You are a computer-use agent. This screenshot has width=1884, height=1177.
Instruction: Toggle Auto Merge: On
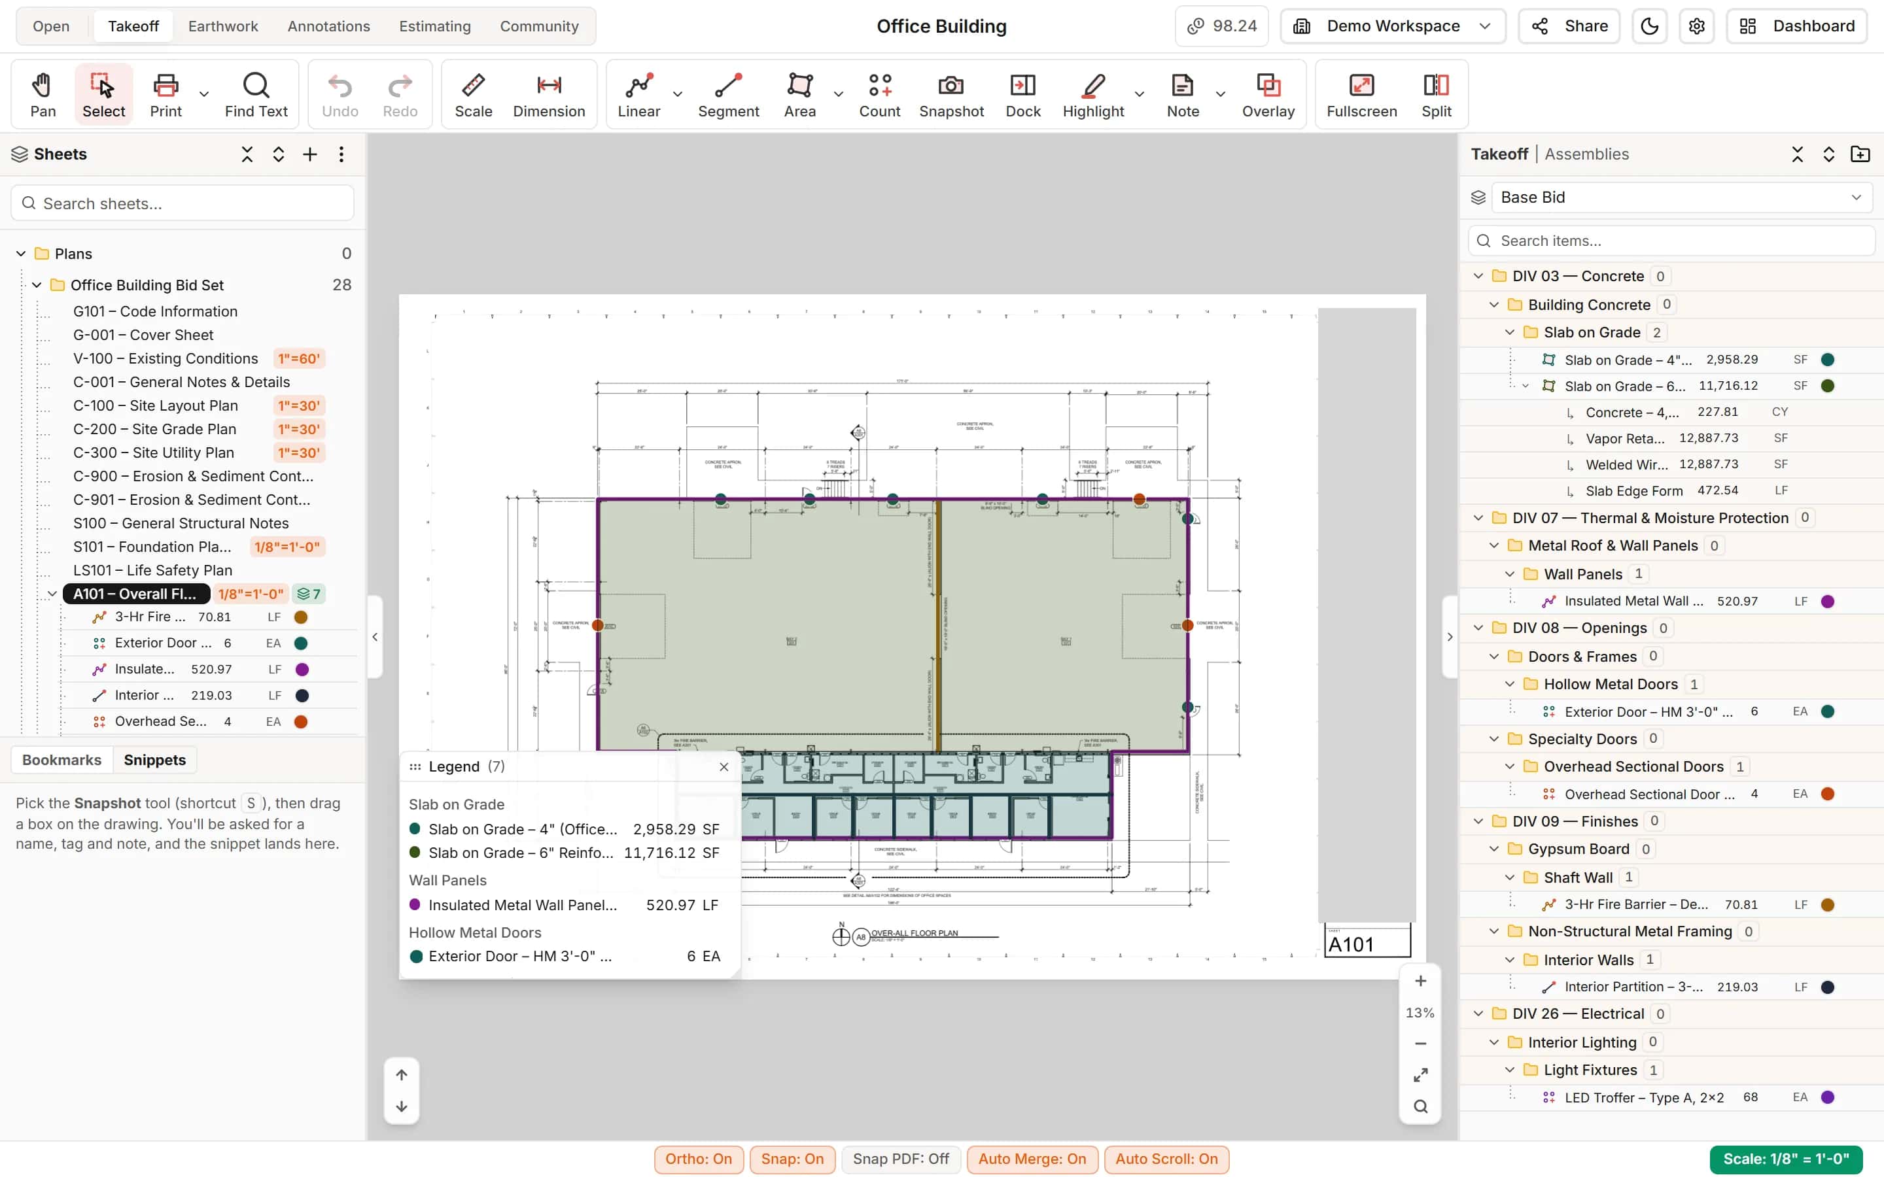pos(1032,1158)
